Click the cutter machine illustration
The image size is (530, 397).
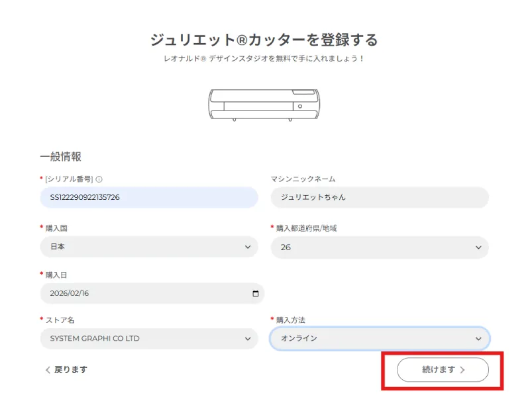point(264,104)
